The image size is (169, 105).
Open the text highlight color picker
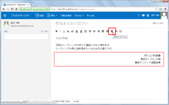(x=81, y=31)
